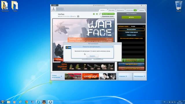Open the Помощь tab
The height and width of the screenshot is (104, 185).
[141, 10]
